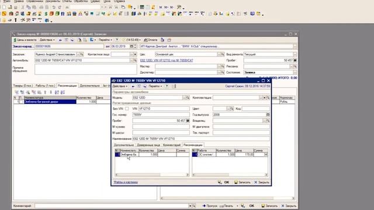This screenshot has height=210, width=374.
Task: Open the Перейти dropdown in the order window toolbar
Action: pos(105,40)
